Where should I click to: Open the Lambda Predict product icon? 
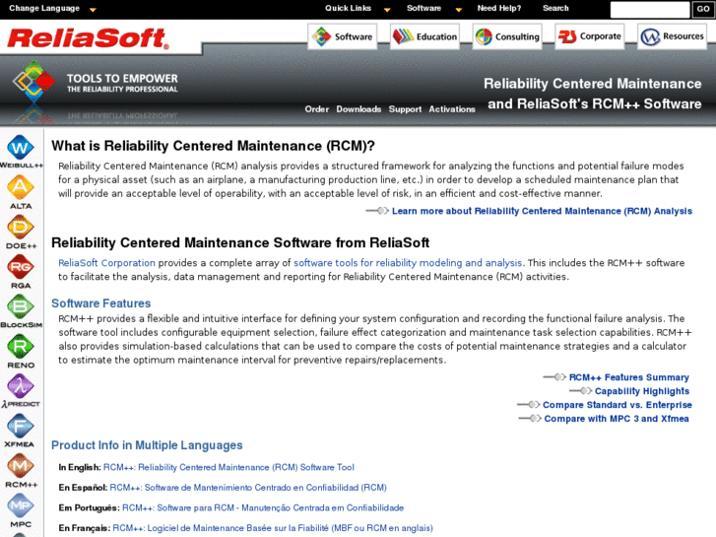click(x=21, y=386)
